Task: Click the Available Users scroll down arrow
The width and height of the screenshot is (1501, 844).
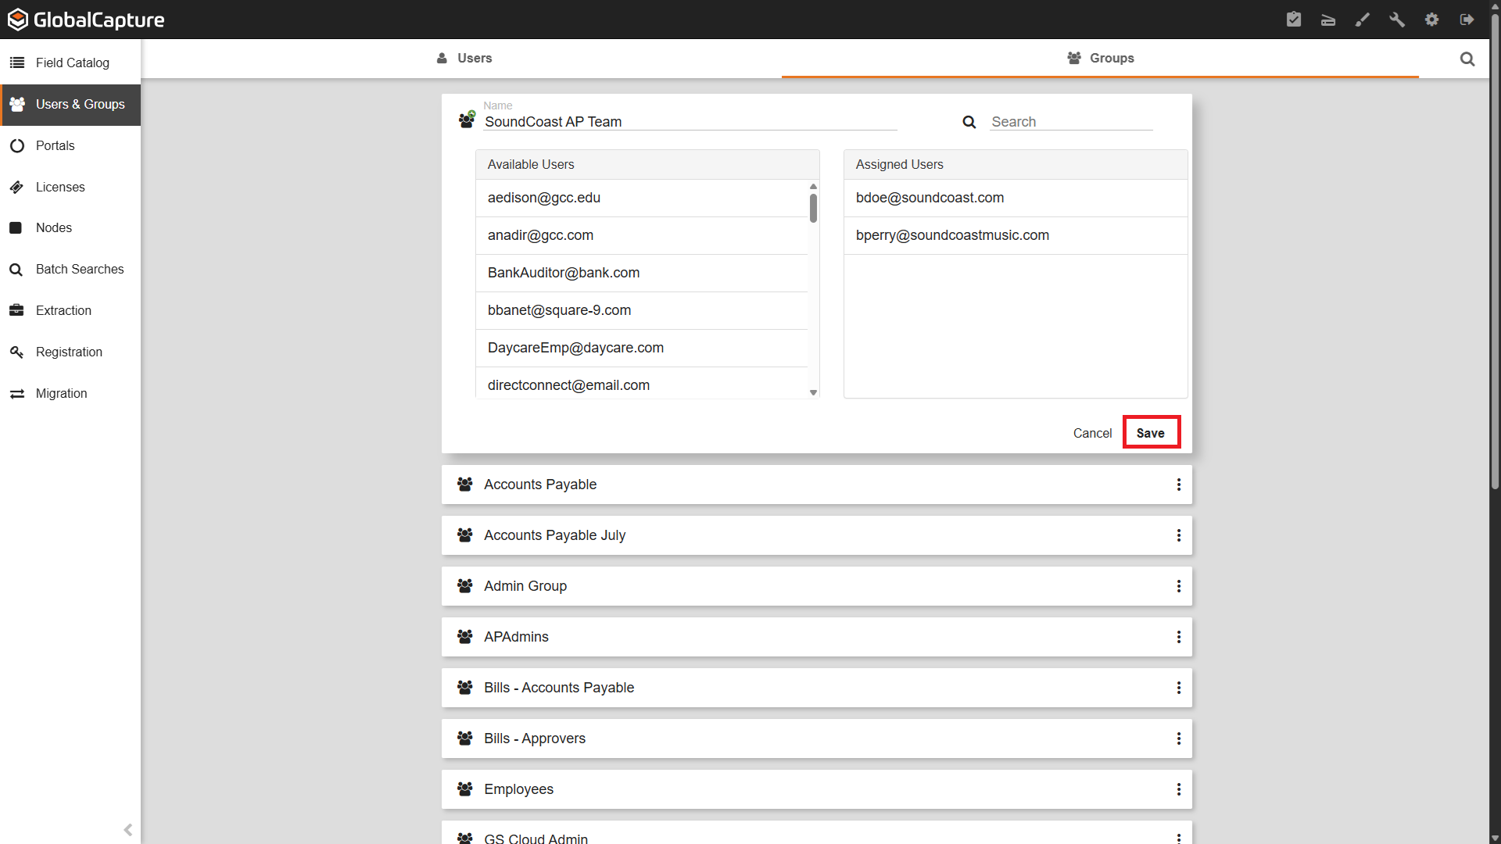Action: (814, 393)
